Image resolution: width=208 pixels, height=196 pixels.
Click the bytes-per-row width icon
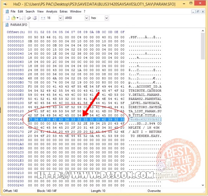point(43,18)
